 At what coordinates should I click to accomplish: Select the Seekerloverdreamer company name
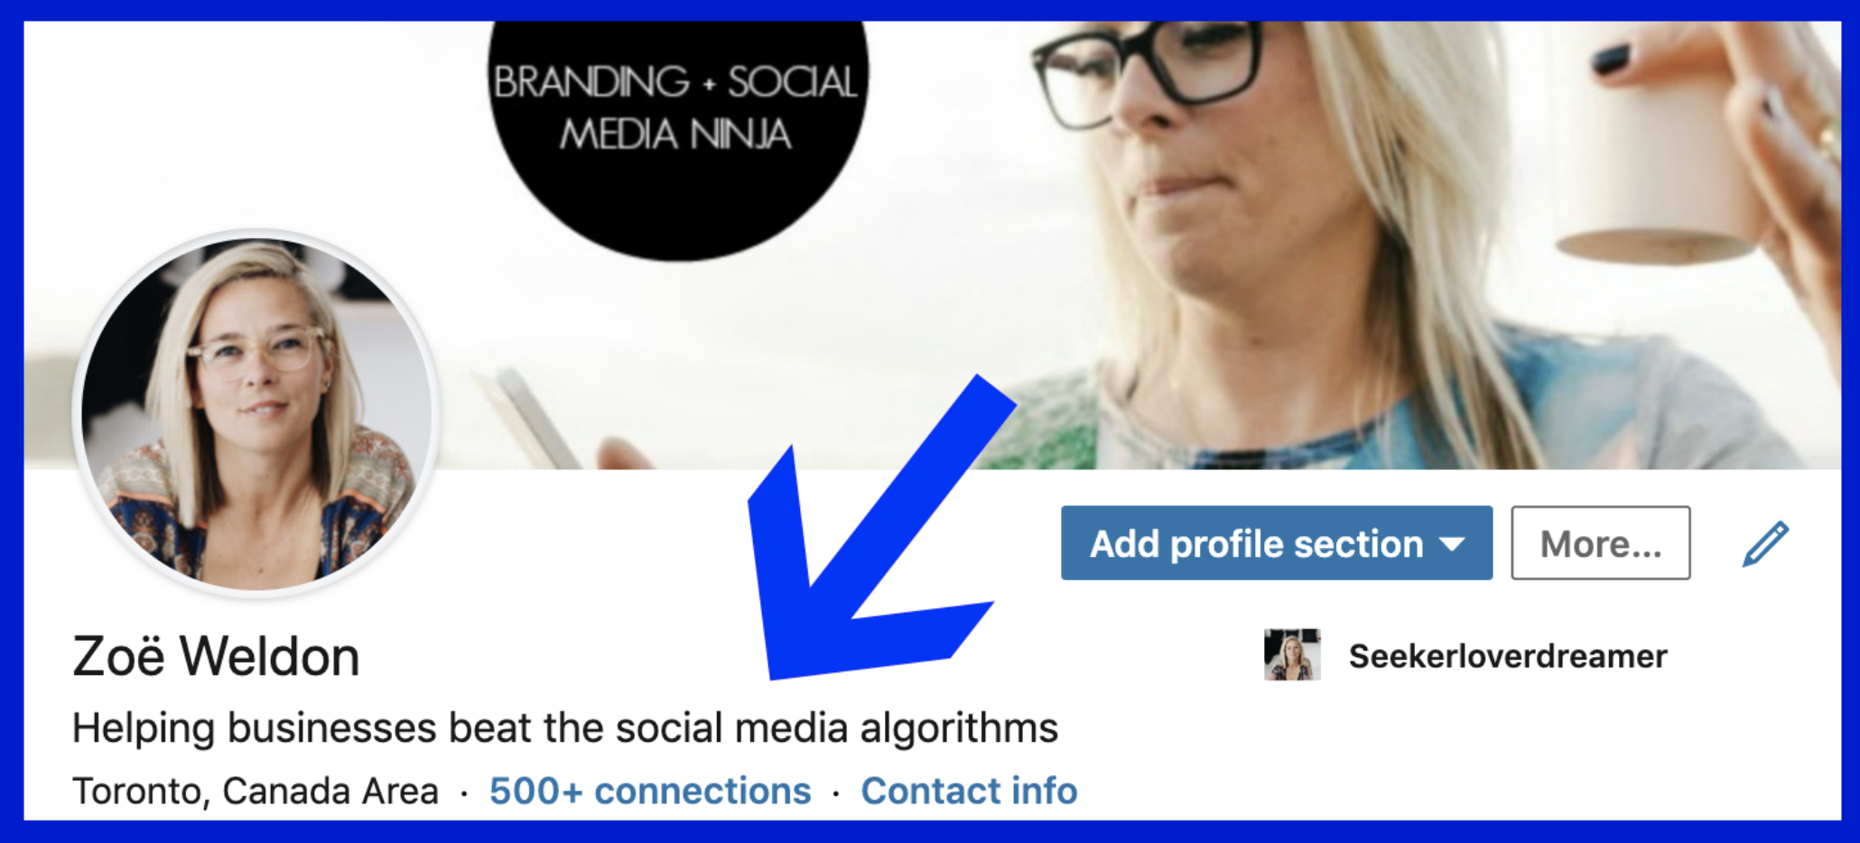(x=1508, y=656)
